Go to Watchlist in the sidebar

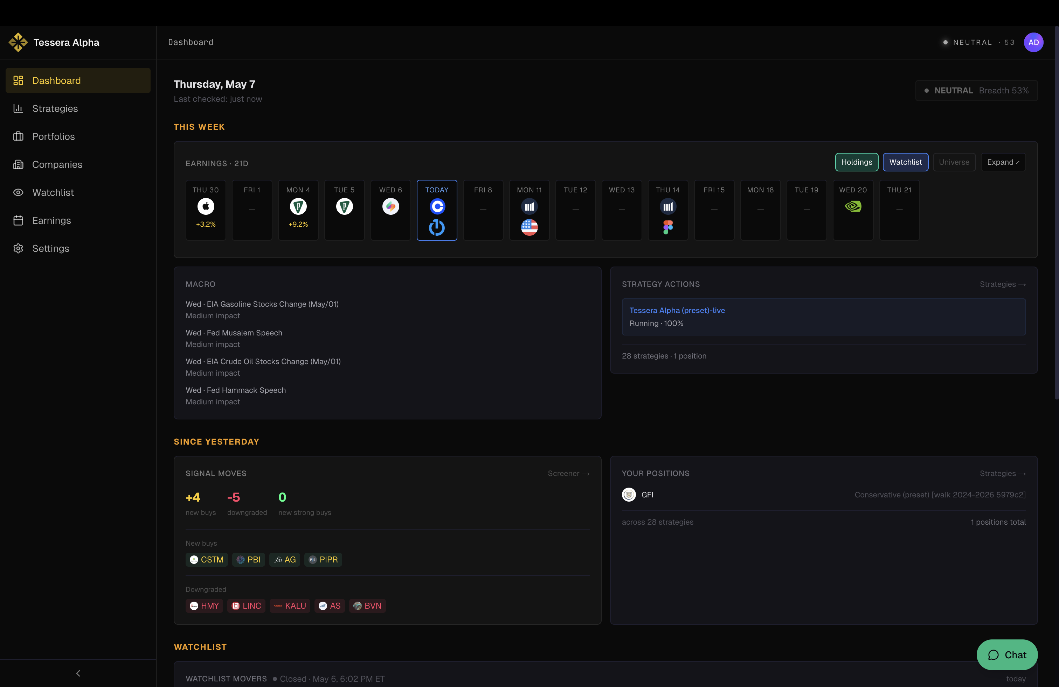(78, 192)
